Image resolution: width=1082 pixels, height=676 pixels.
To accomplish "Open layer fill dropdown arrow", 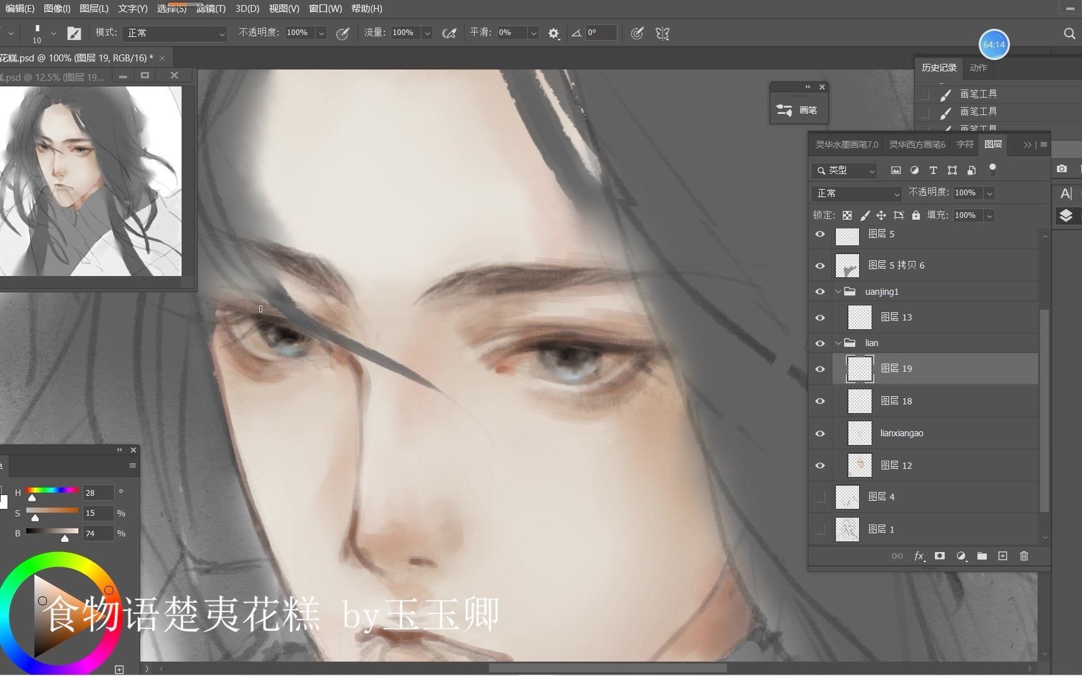I will pos(989,215).
